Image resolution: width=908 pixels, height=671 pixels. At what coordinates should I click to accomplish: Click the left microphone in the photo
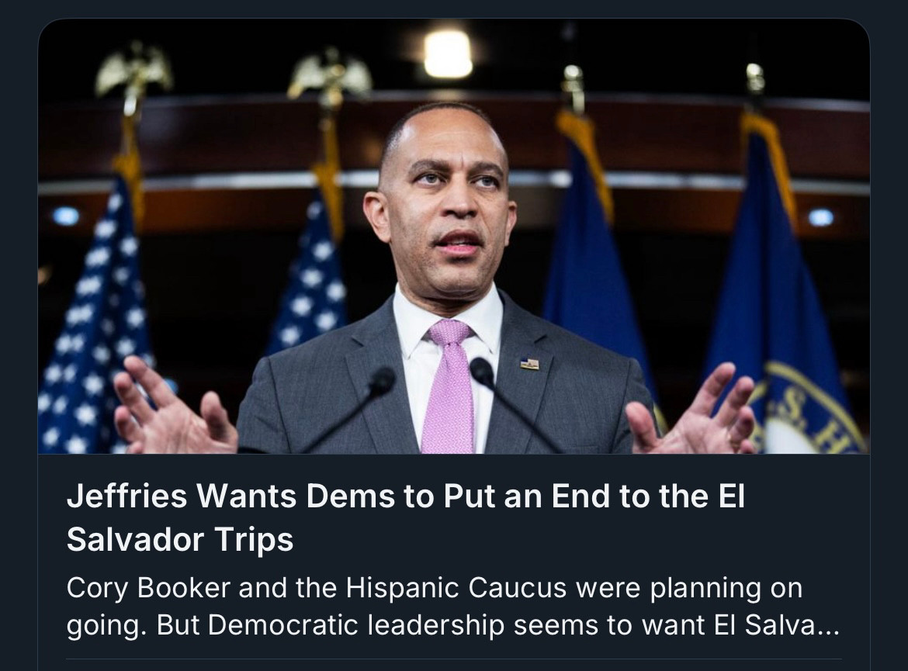point(348,410)
